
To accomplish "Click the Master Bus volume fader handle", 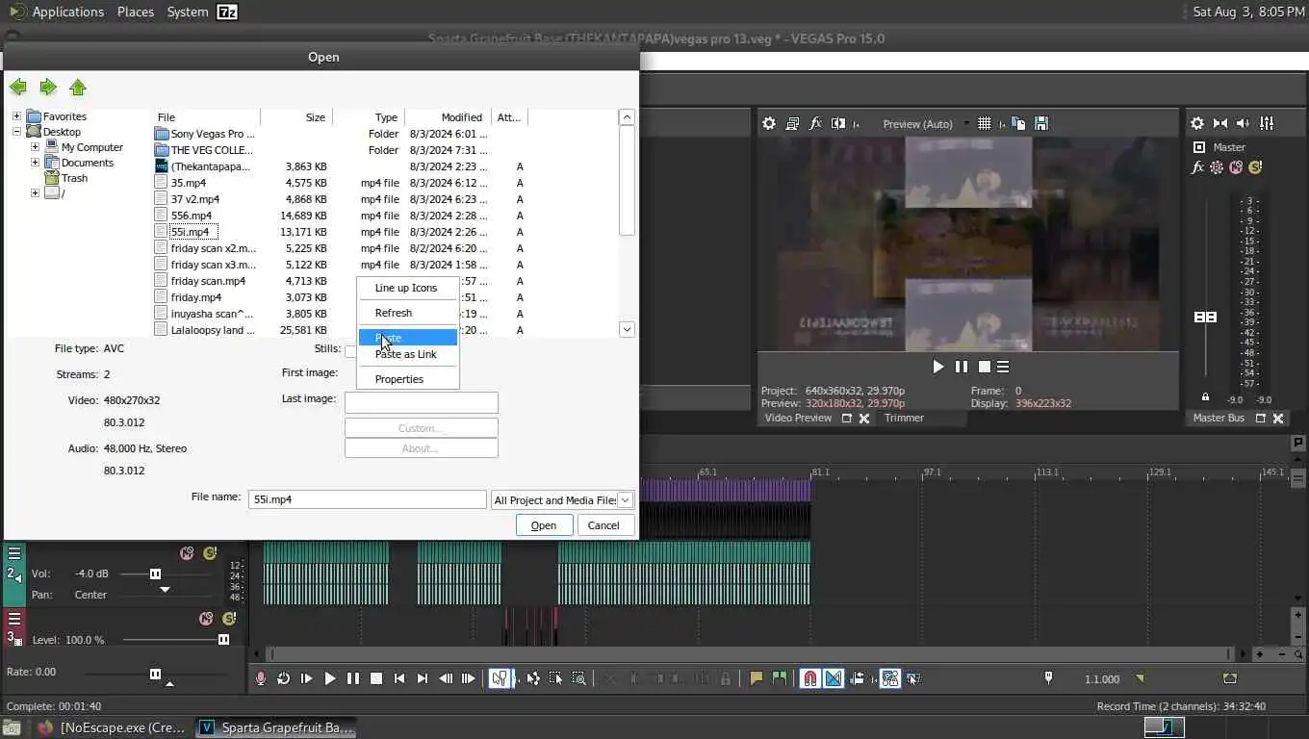I will click(1205, 317).
